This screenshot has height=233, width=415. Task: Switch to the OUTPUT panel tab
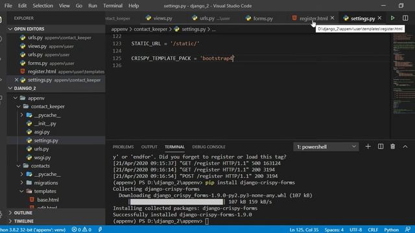[x=149, y=147]
